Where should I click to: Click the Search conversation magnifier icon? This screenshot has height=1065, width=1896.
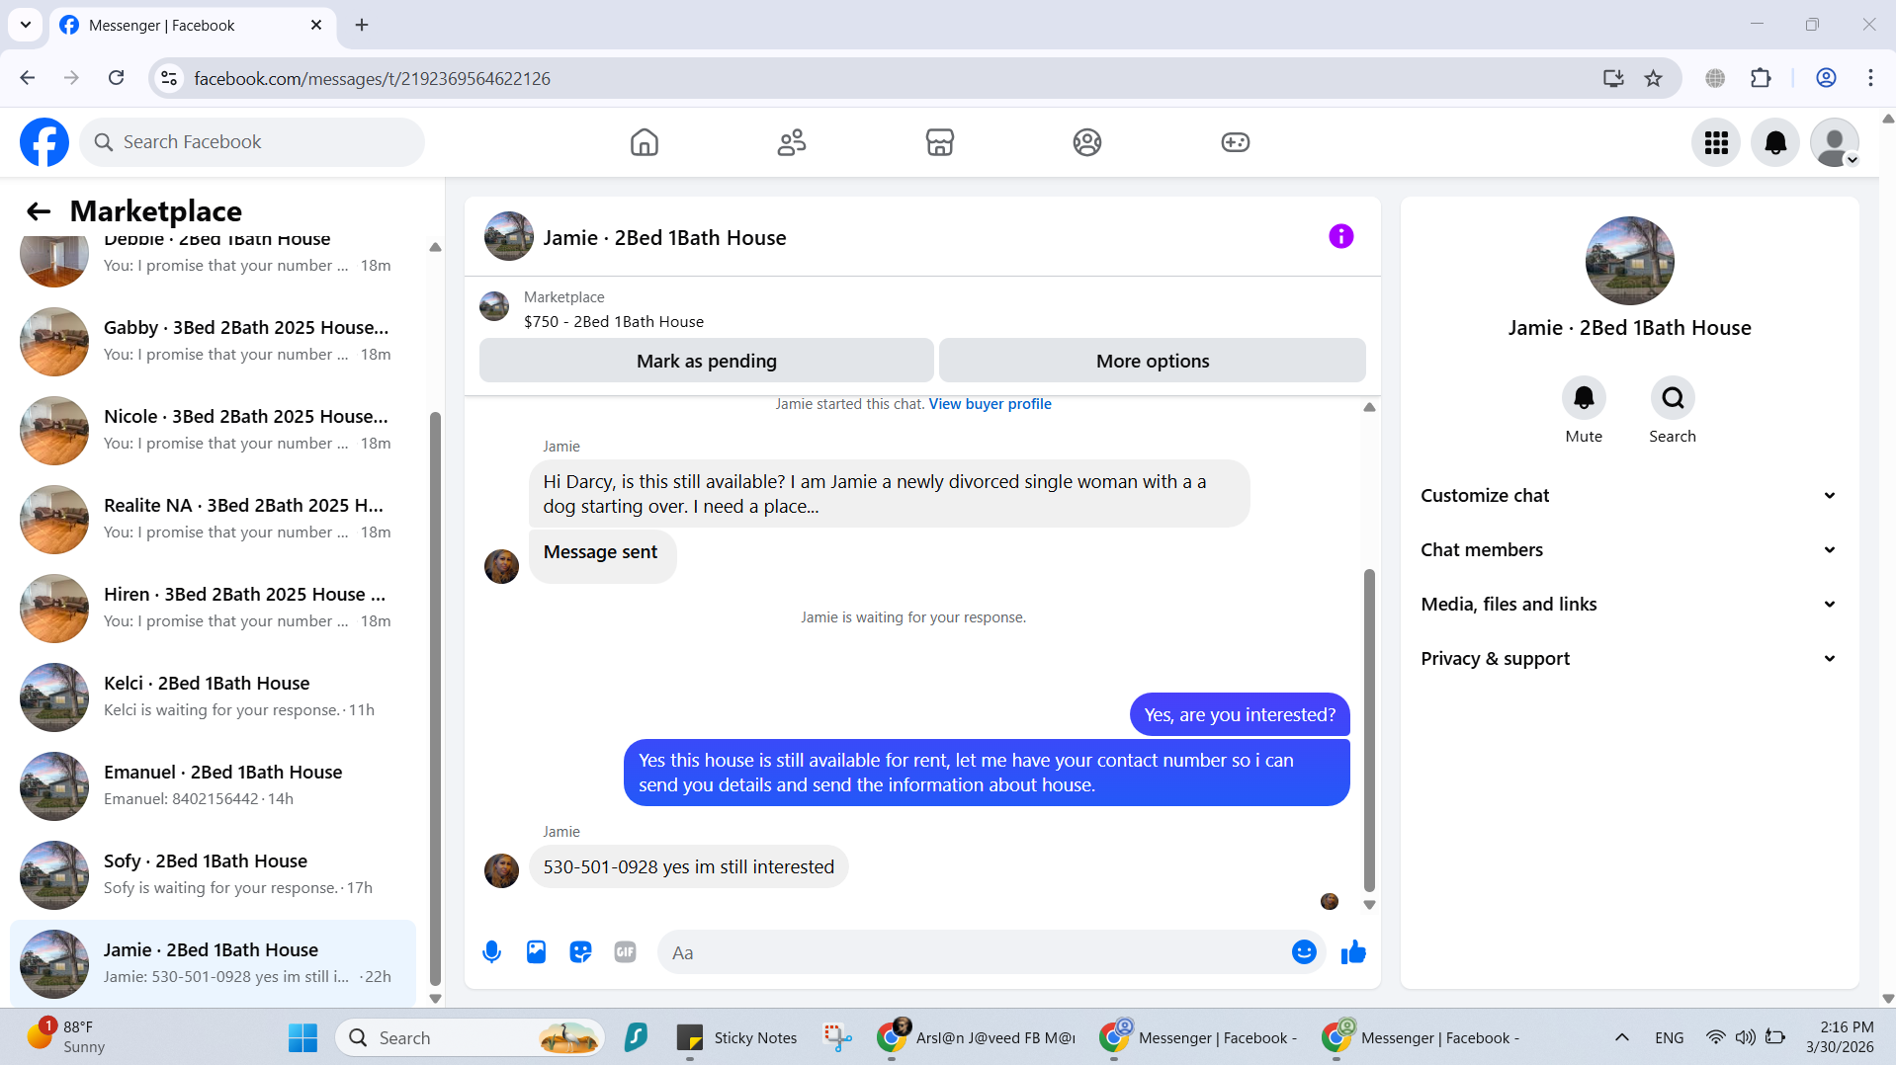(1673, 398)
